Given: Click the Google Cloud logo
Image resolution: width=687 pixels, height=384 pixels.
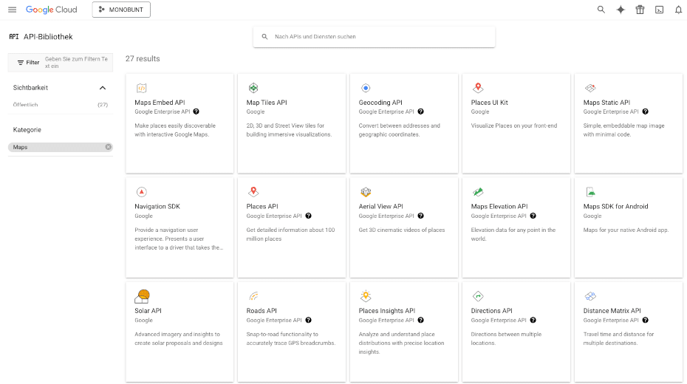Looking at the screenshot, I should point(51,10).
